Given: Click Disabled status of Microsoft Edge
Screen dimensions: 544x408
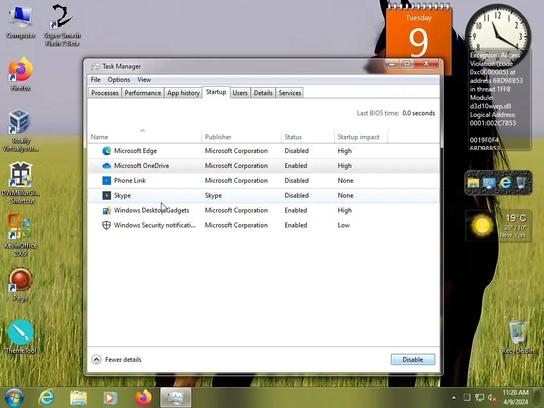Looking at the screenshot, I should coord(296,151).
